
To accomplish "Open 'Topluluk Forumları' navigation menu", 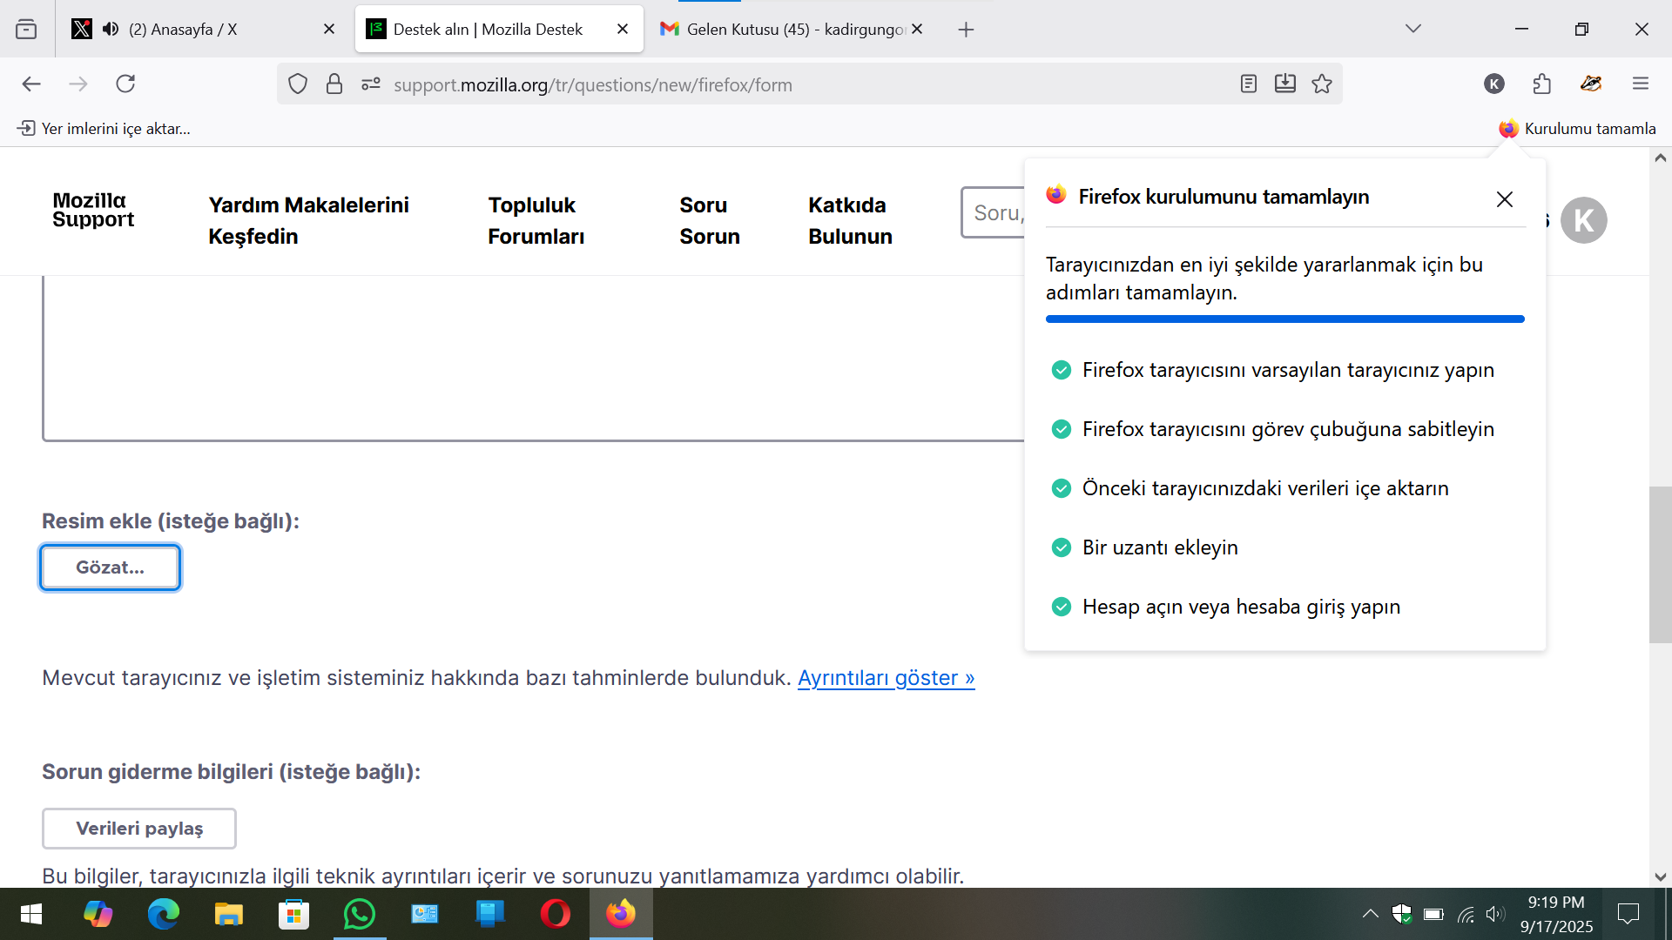I will (536, 220).
